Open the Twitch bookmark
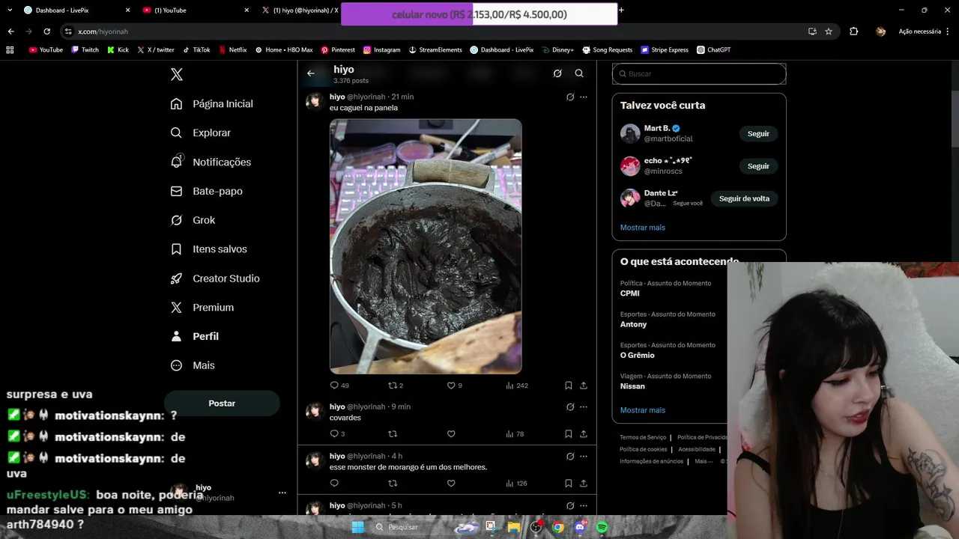The width and height of the screenshot is (959, 539). [85, 50]
